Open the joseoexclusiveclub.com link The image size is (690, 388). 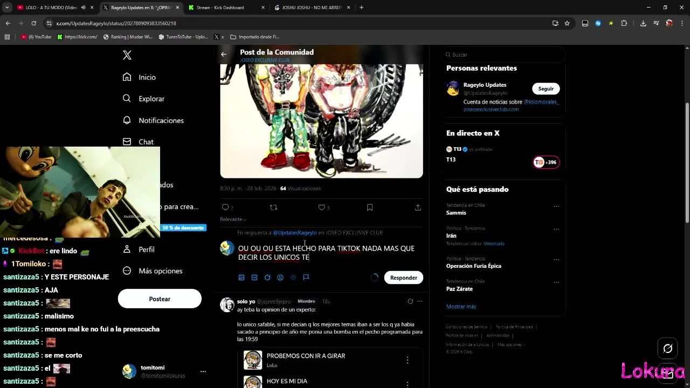tap(491, 109)
